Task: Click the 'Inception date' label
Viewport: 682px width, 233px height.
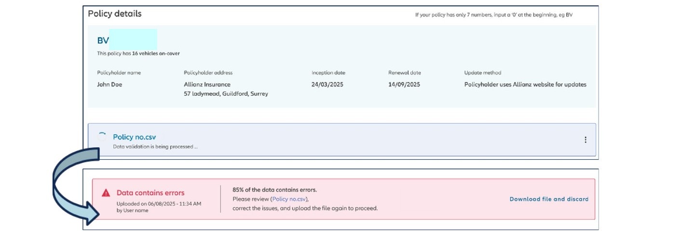Action: 328,73
